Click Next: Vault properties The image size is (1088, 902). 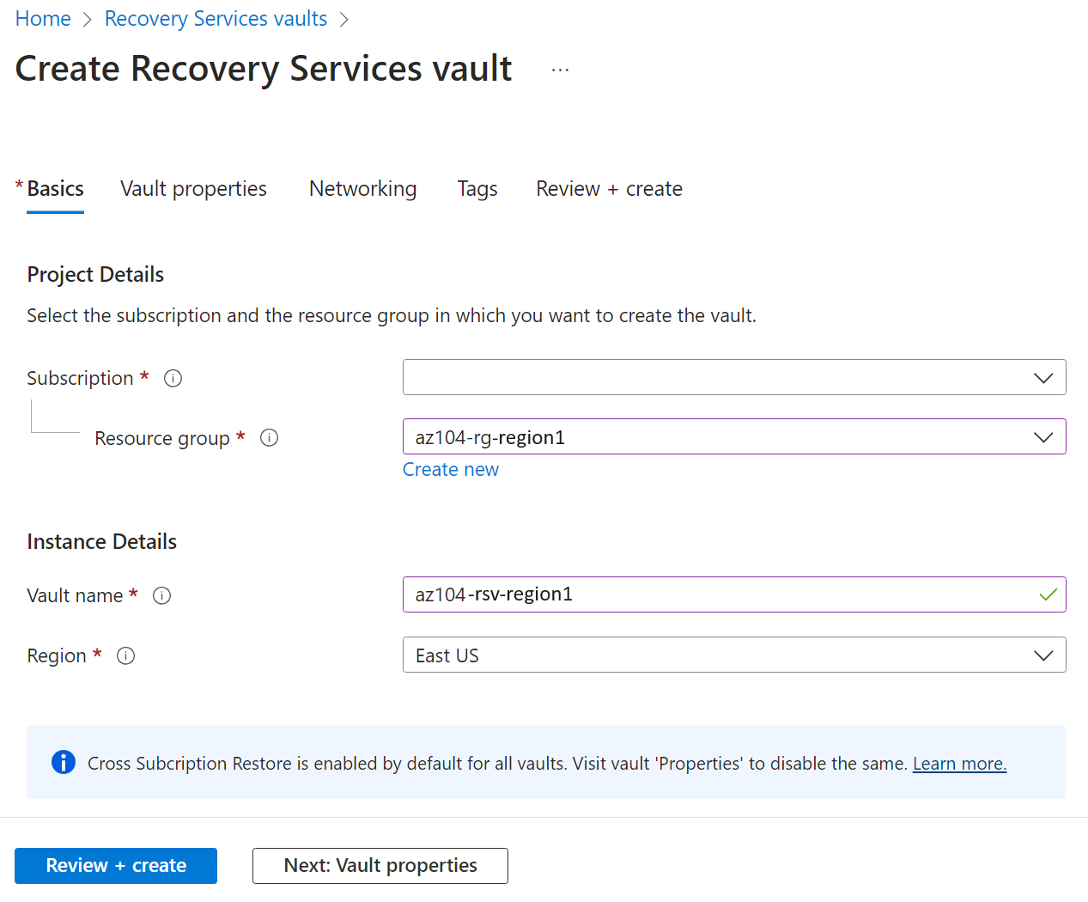pyautogui.click(x=380, y=865)
